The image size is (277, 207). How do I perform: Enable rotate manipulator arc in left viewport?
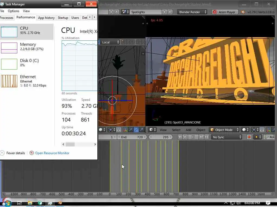136,130
